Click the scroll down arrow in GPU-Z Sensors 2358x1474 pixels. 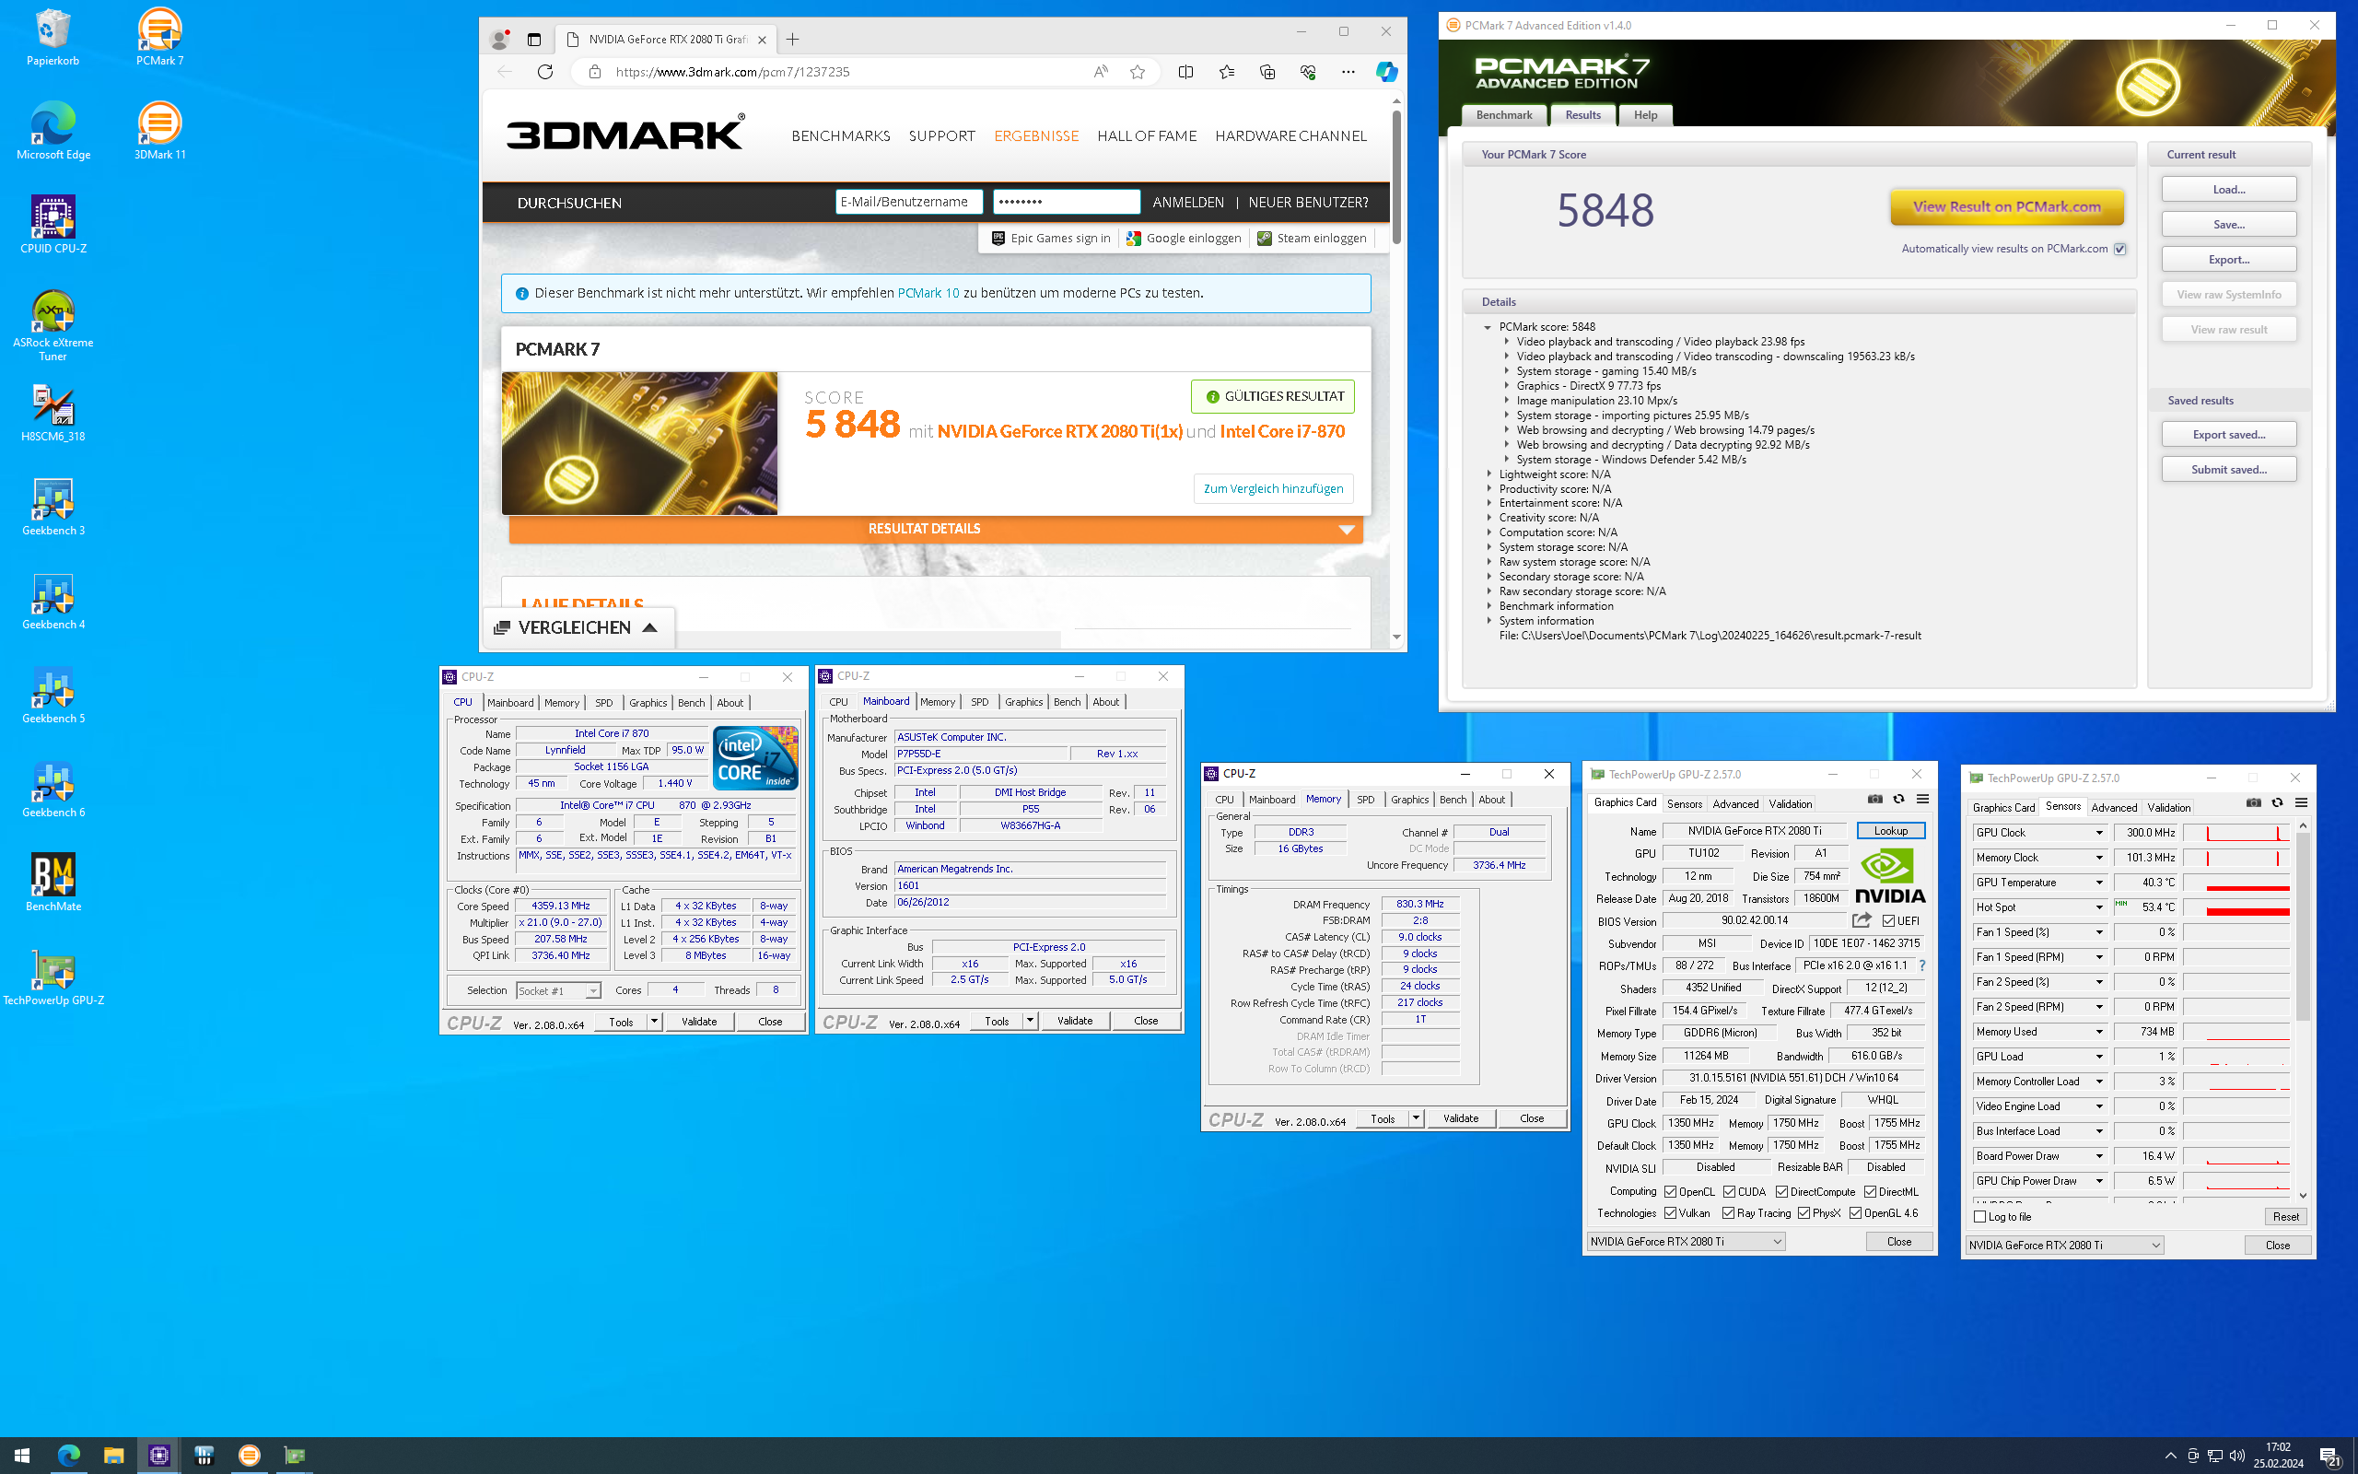click(2303, 1195)
